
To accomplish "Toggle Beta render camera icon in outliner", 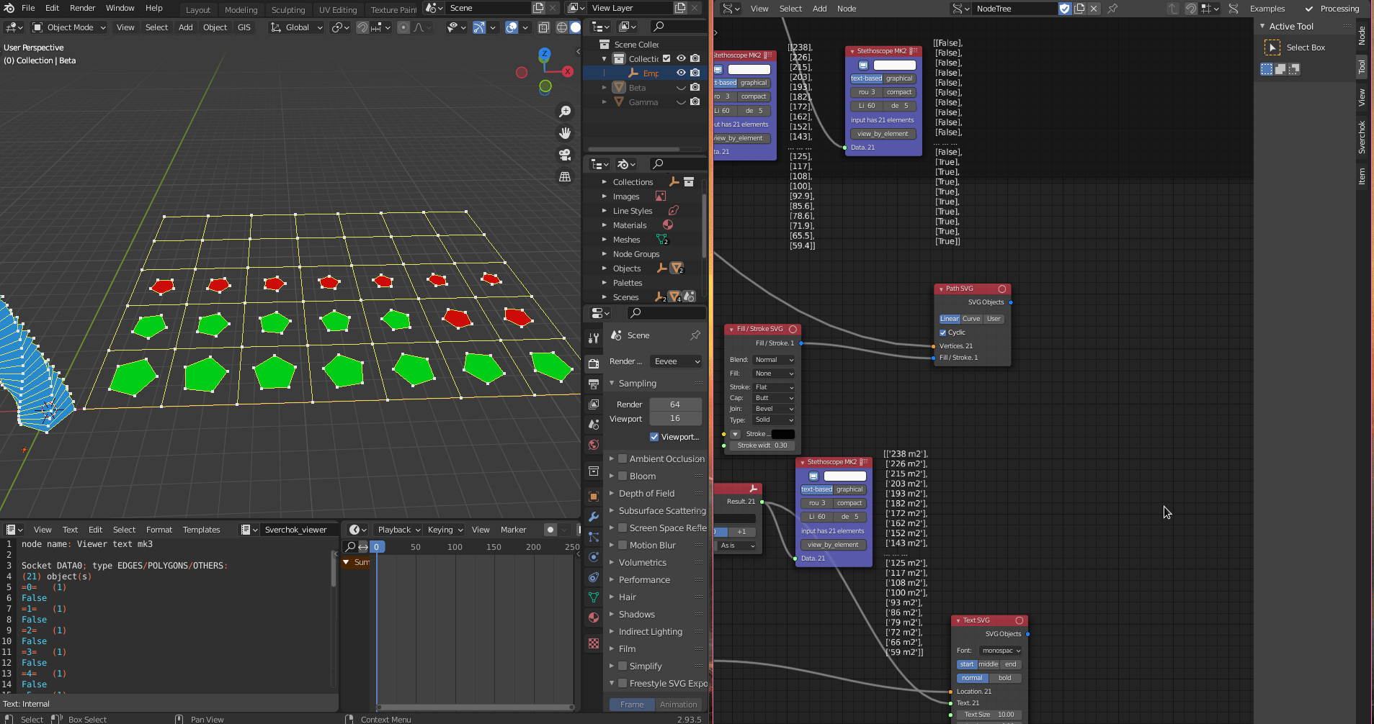I will pos(695,87).
